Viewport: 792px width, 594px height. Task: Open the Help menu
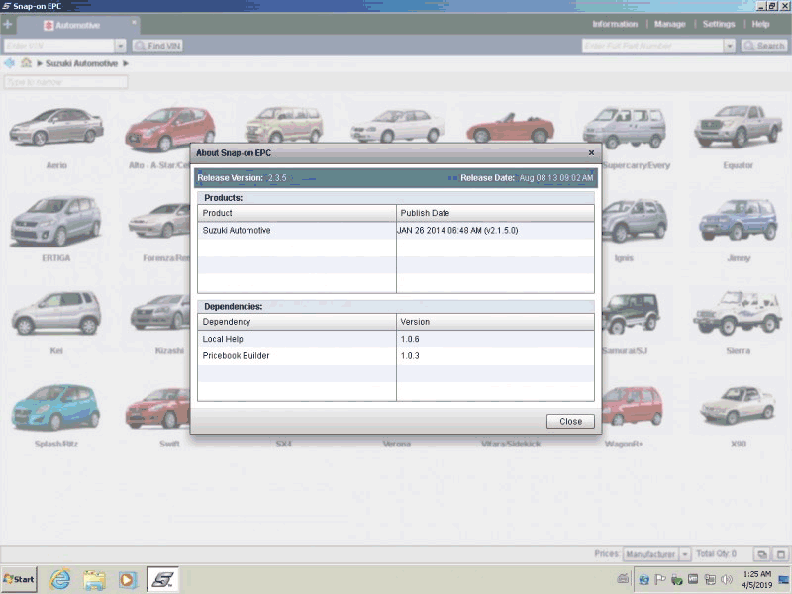pos(760,24)
